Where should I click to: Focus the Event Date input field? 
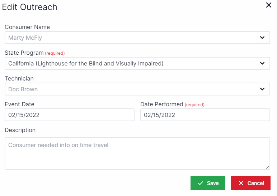[69, 115]
